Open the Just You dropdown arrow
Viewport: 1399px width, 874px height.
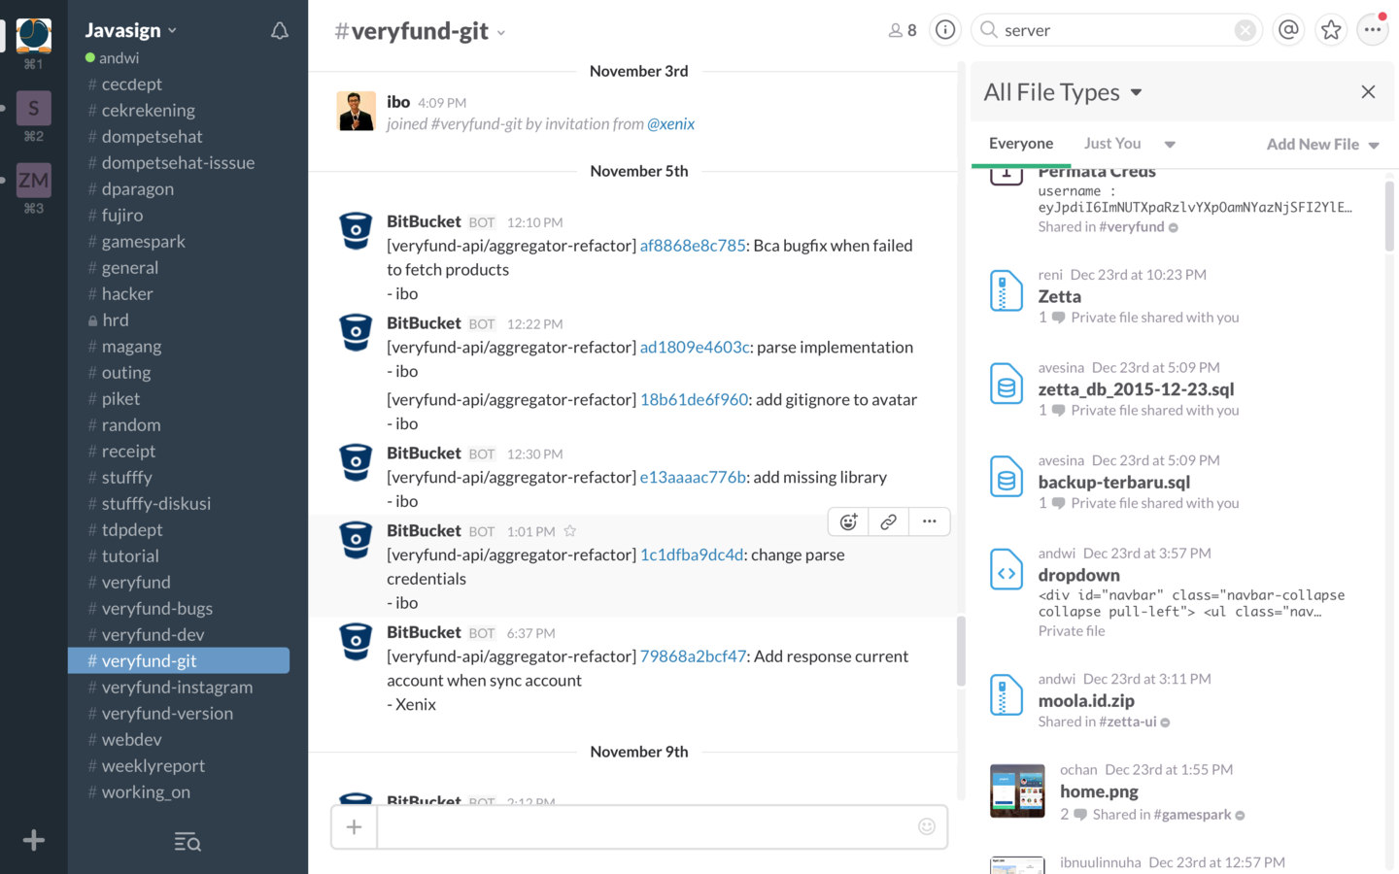[1170, 144]
